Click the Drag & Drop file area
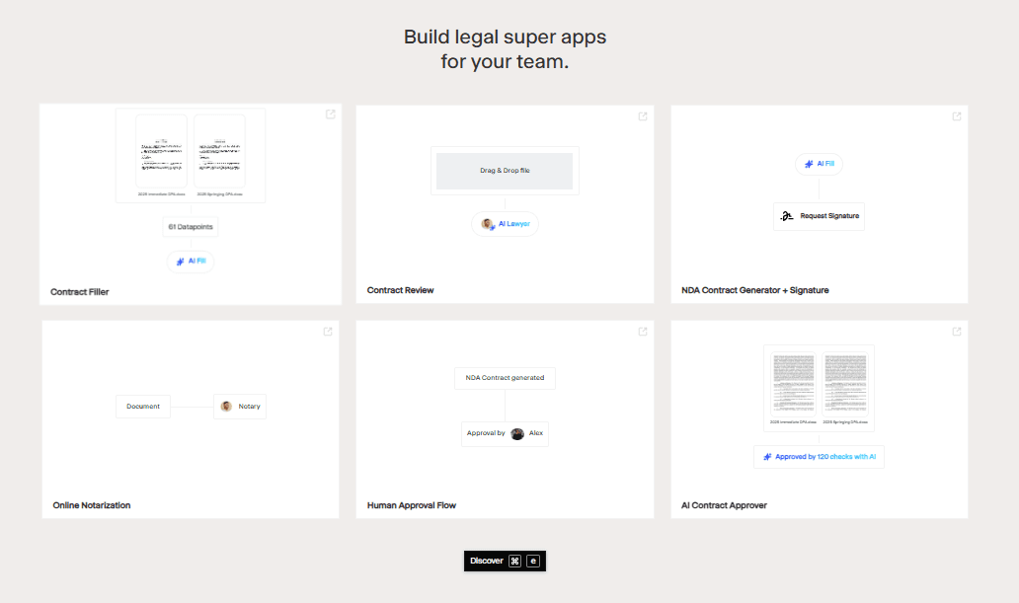This screenshot has height=603, width=1019. 505,171
